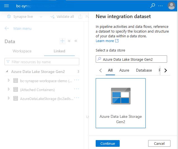Viewport: 178px width, 149px height.
Task: Open the hamburger navigation menu
Action: point(6,6)
